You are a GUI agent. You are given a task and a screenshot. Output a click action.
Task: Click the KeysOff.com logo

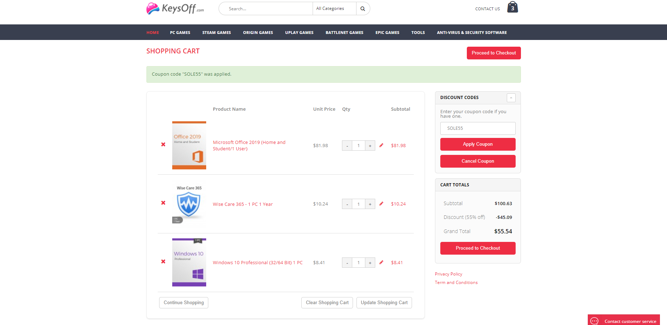click(175, 8)
